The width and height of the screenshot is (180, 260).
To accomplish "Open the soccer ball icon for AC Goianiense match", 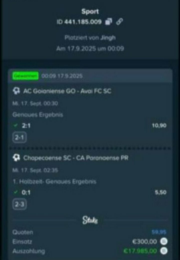I will point(16,91).
